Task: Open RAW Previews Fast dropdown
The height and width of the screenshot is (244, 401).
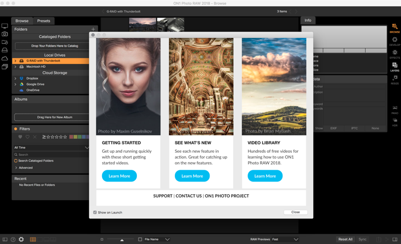Action: point(285,239)
